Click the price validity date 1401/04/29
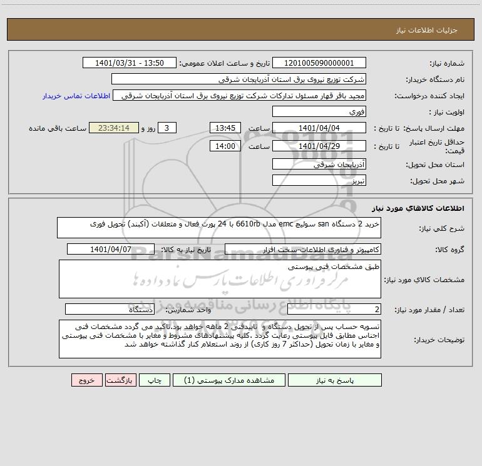482x466 pixels. (319, 146)
